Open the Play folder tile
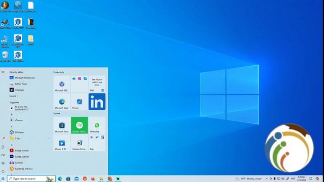This screenshot has width=324, height=182. coord(97,143)
